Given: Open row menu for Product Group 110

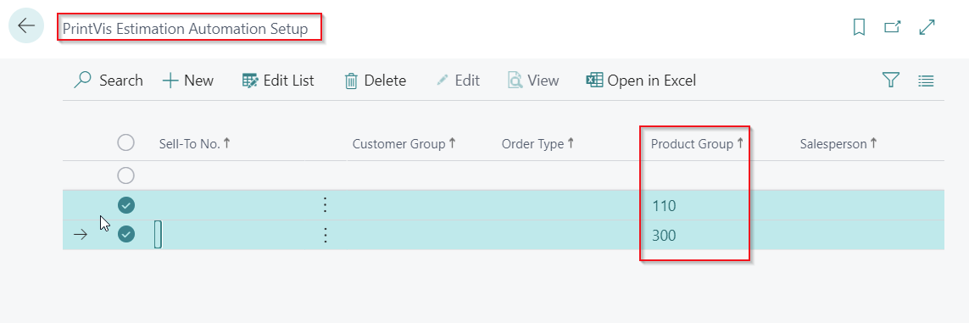Looking at the screenshot, I should 325,205.
